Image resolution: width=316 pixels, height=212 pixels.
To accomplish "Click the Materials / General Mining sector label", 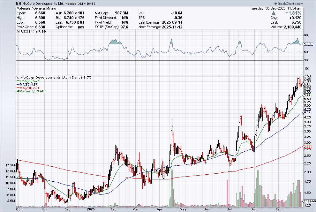I will tap(36, 9).
